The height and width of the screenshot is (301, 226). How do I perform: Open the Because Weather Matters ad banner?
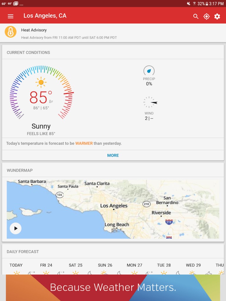point(113,287)
